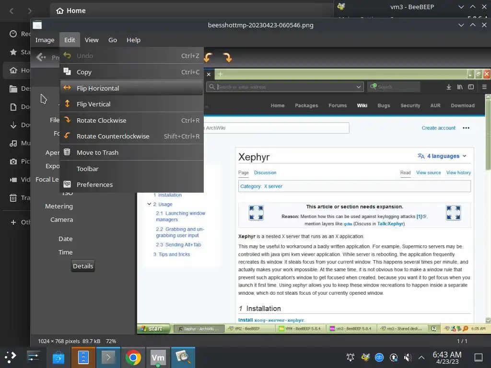
Task: Open the Help menu
Action: point(133,40)
